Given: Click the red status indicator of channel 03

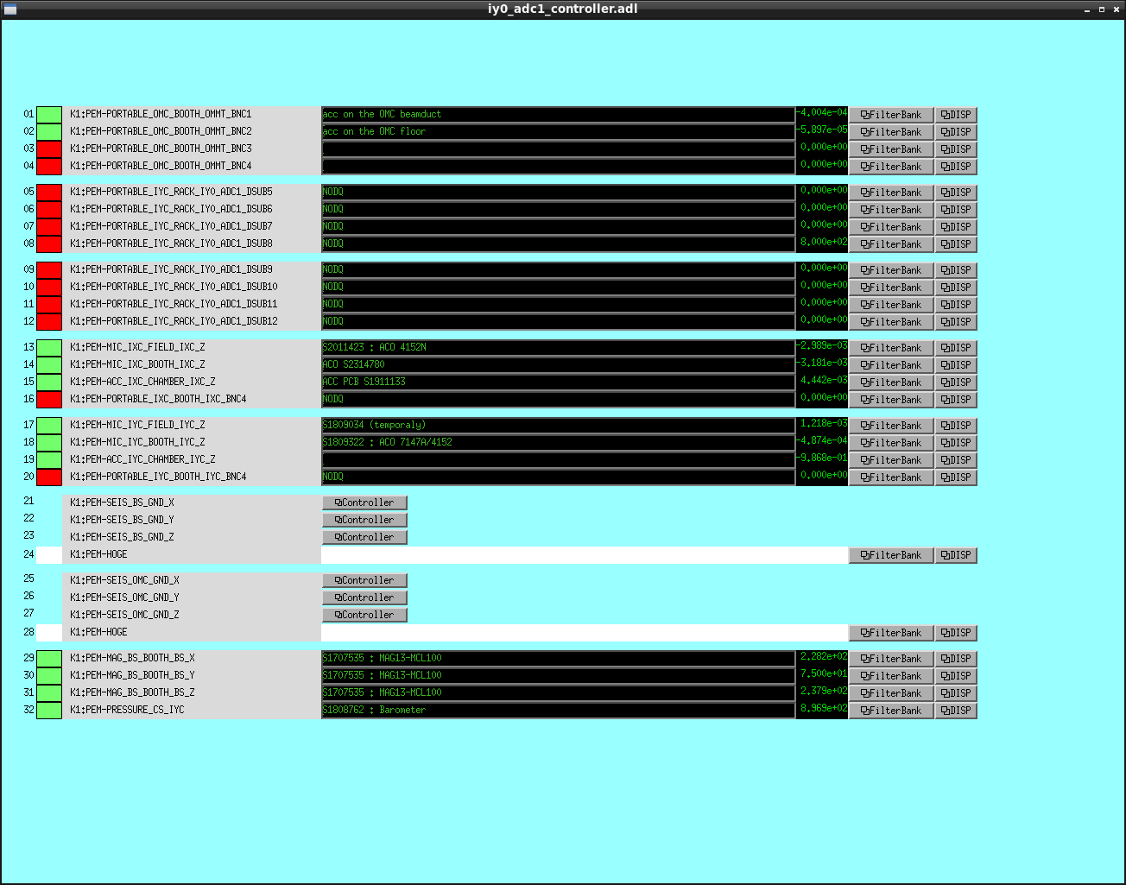Looking at the screenshot, I should pyautogui.click(x=49, y=149).
